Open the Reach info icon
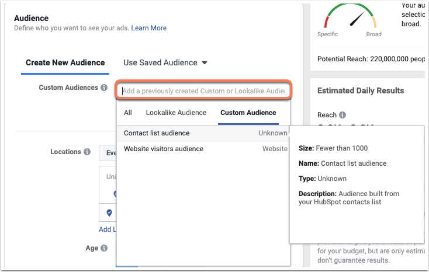The image size is (429, 272). 342,115
